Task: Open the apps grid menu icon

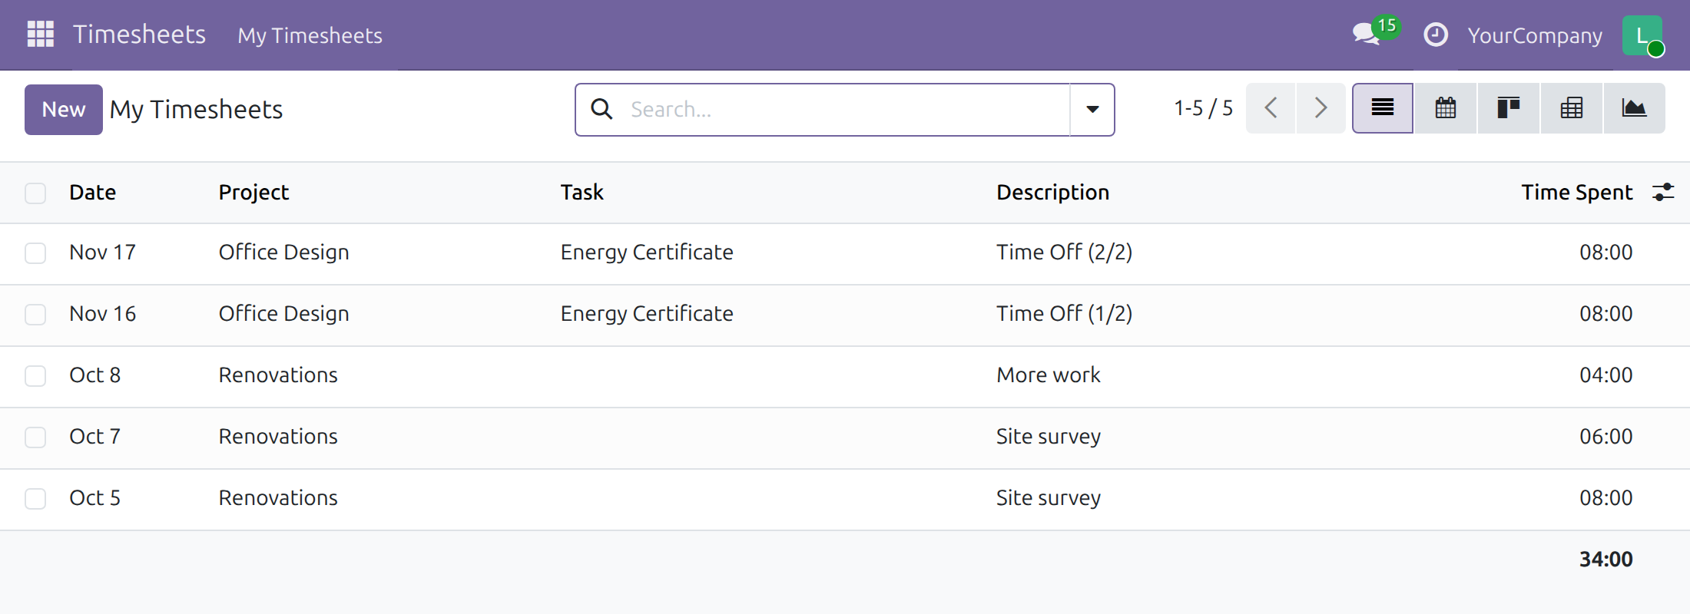Action: [41, 34]
